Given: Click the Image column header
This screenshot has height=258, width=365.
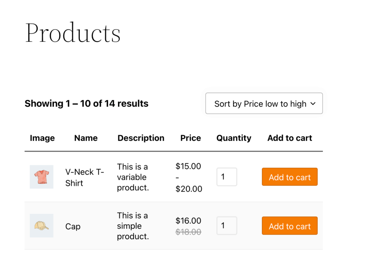Looking at the screenshot, I should (x=42, y=138).
